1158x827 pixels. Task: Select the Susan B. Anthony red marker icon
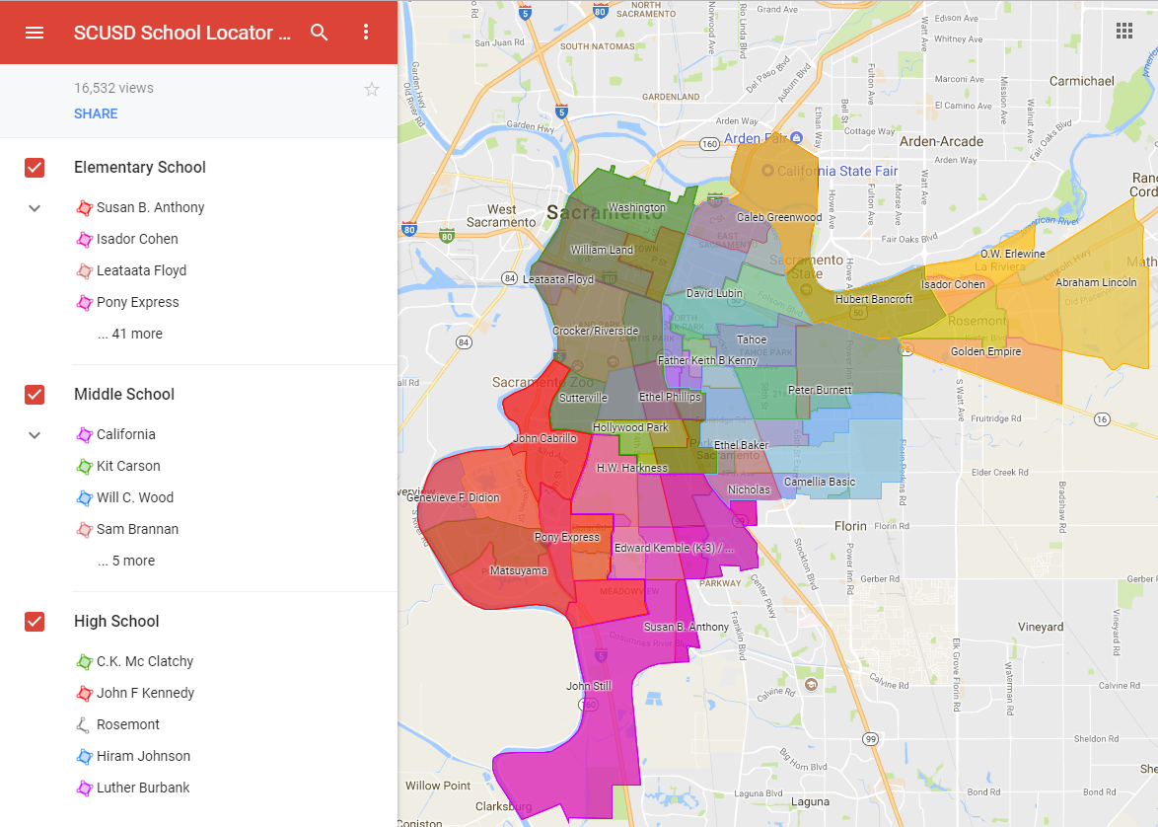[x=83, y=207]
